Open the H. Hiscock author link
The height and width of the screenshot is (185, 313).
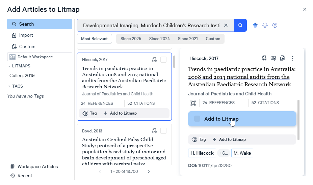pos(202,153)
